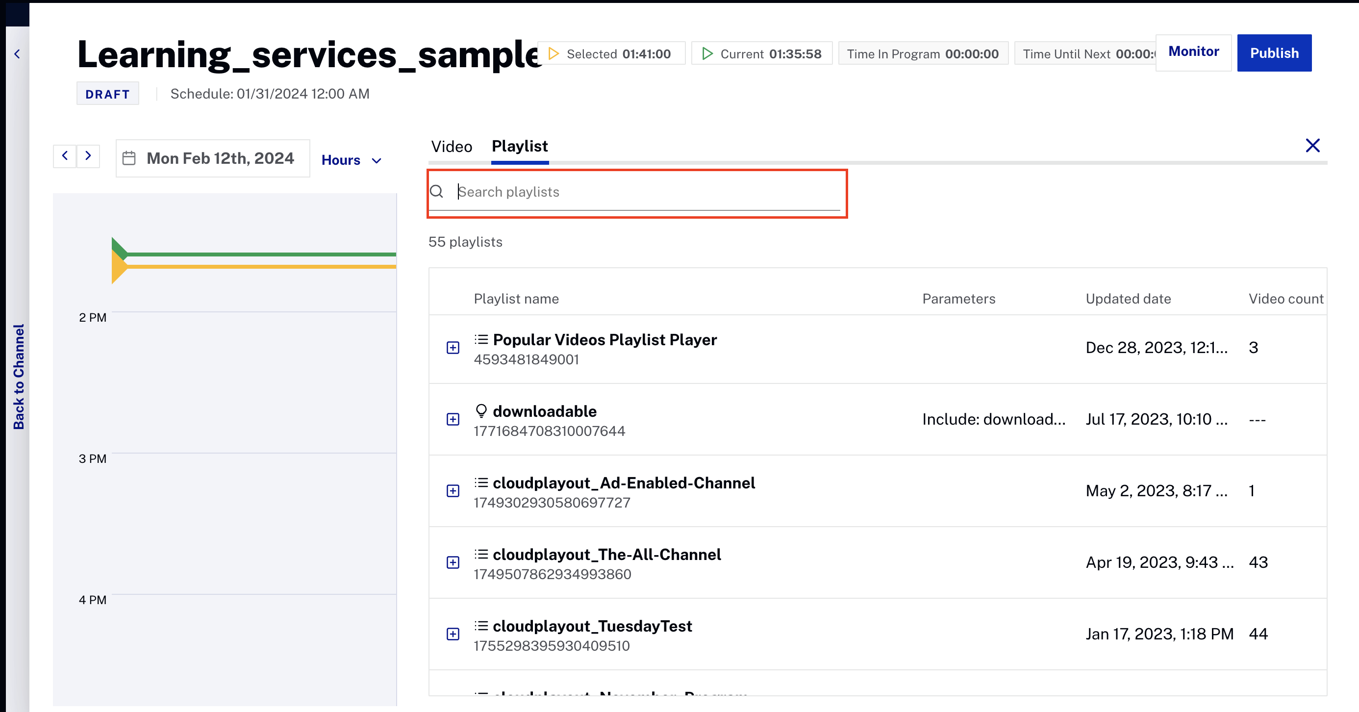Click the list icon beside Popular Videos Playlist Player
This screenshot has width=1359, height=712.
click(x=481, y=339)
